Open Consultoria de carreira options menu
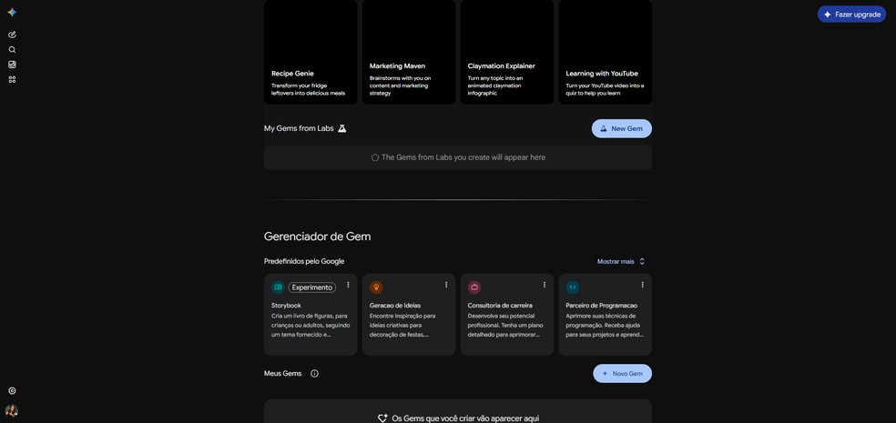 point(544,285)
